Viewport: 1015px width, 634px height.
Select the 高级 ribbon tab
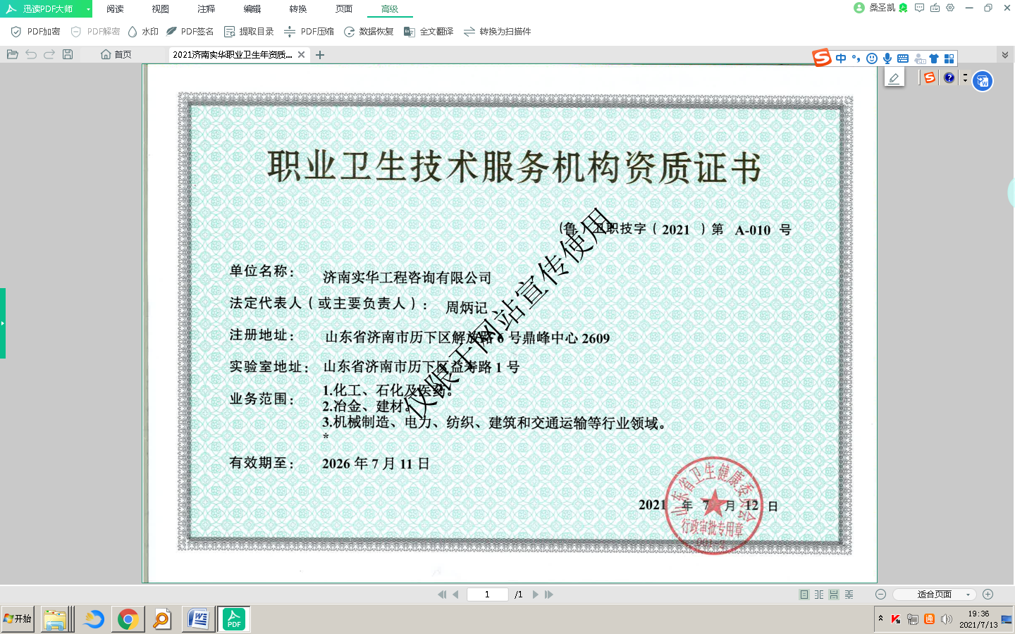[390, 9]
